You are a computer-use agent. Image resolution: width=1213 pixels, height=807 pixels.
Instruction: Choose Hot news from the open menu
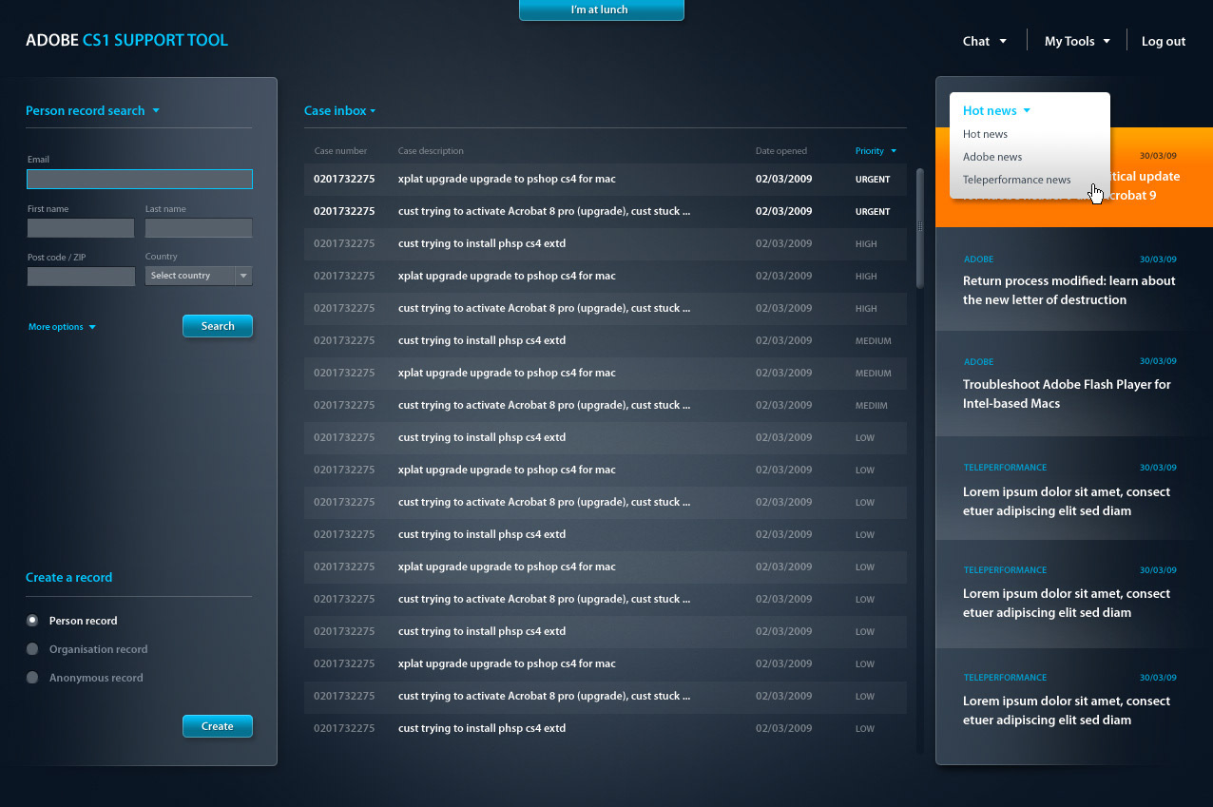click(x=985, y=134)
